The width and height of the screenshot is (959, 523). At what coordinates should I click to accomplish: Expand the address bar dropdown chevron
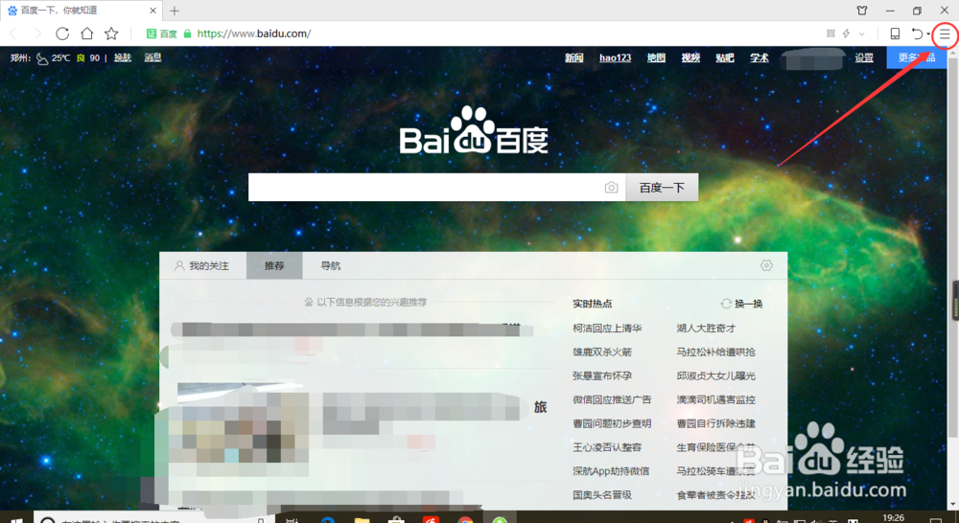[x=862, y=34]
